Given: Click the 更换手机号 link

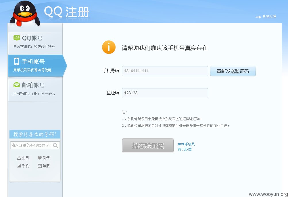Looking at the screenshot, I should [x=186, y=144].
